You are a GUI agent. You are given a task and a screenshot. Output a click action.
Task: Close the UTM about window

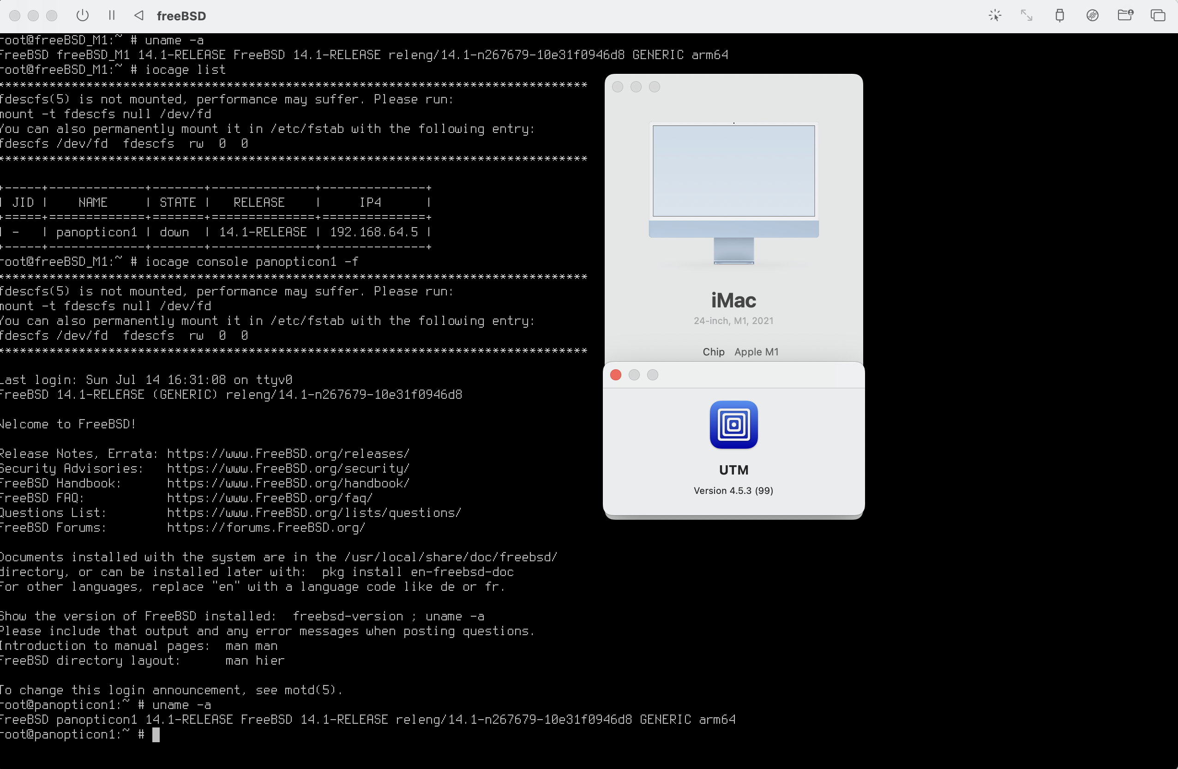point(616,375)
